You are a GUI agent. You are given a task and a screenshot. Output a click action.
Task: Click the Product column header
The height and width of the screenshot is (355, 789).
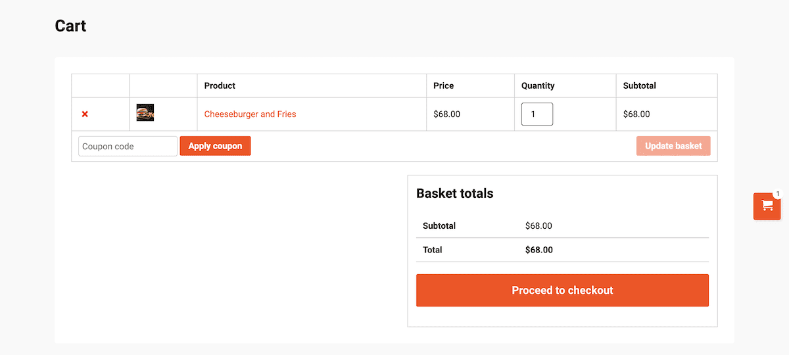(x=220, y=85)
